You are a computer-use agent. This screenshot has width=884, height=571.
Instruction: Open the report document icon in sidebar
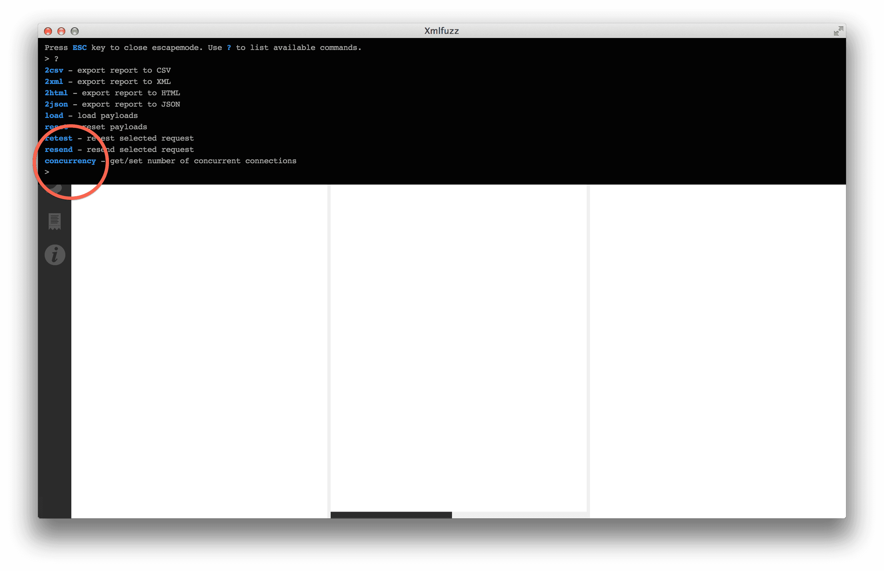(x=55, y=221)
